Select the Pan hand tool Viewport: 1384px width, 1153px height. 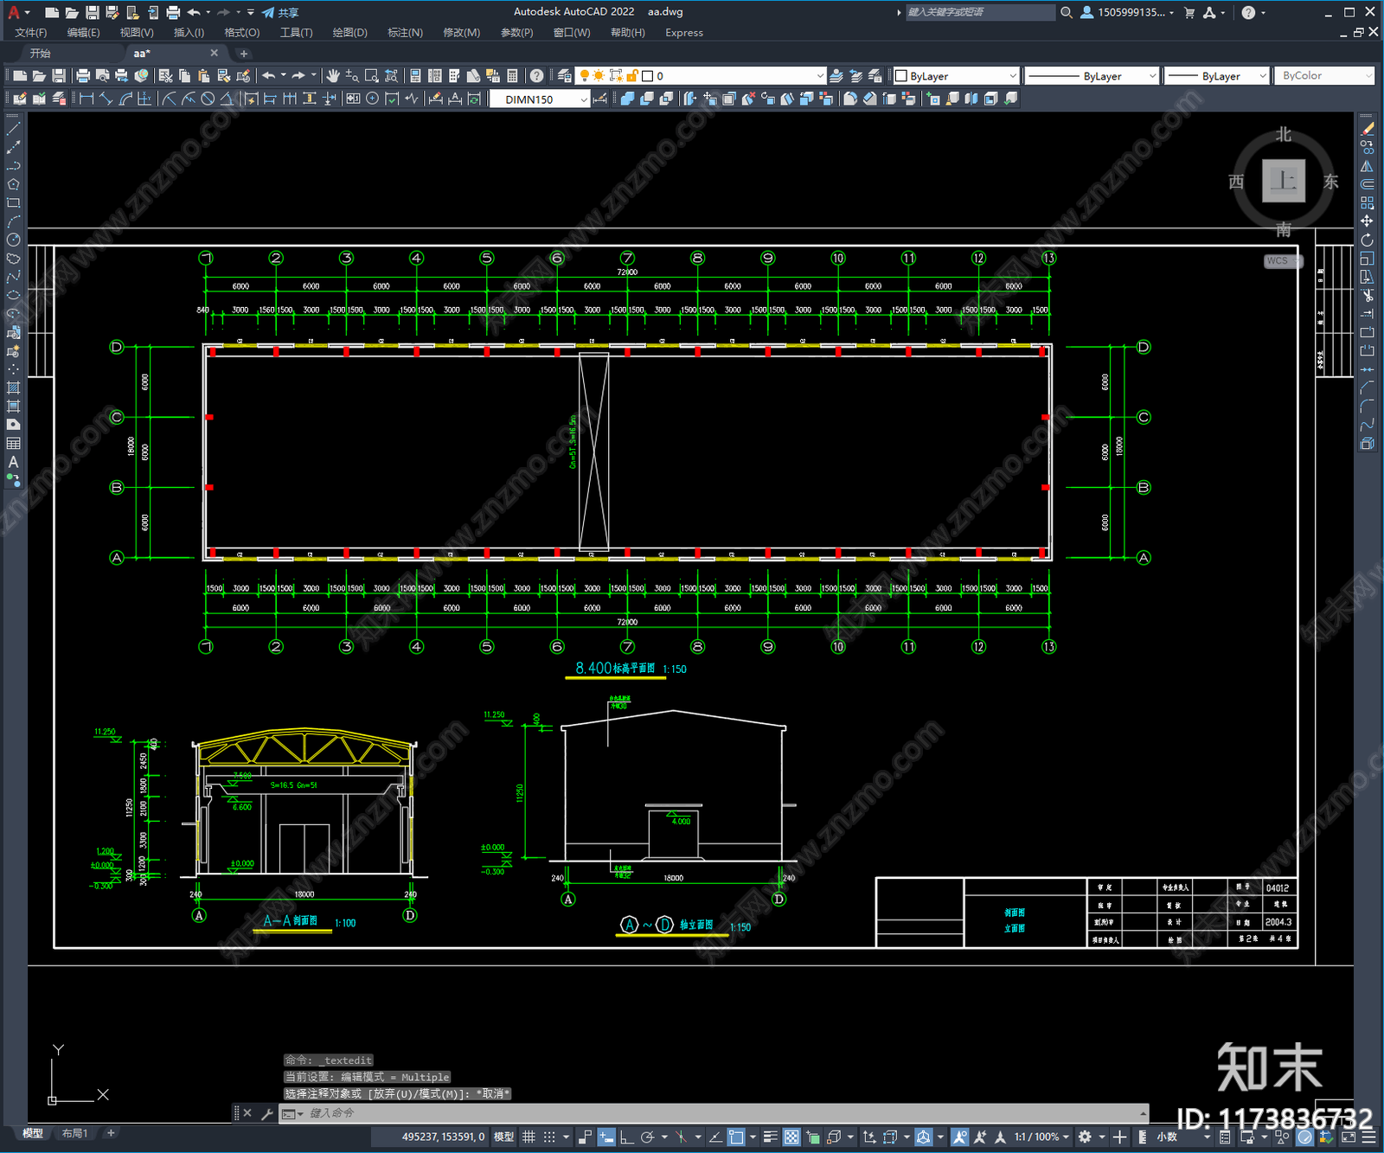point(333,76)
